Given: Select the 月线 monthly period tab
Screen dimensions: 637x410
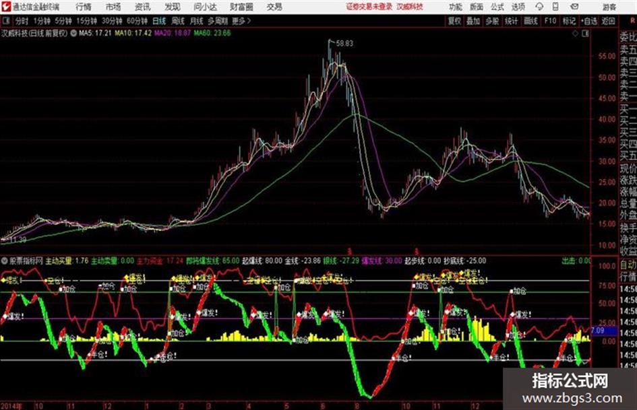Looking at the screenshot, I should coord(197,21).
